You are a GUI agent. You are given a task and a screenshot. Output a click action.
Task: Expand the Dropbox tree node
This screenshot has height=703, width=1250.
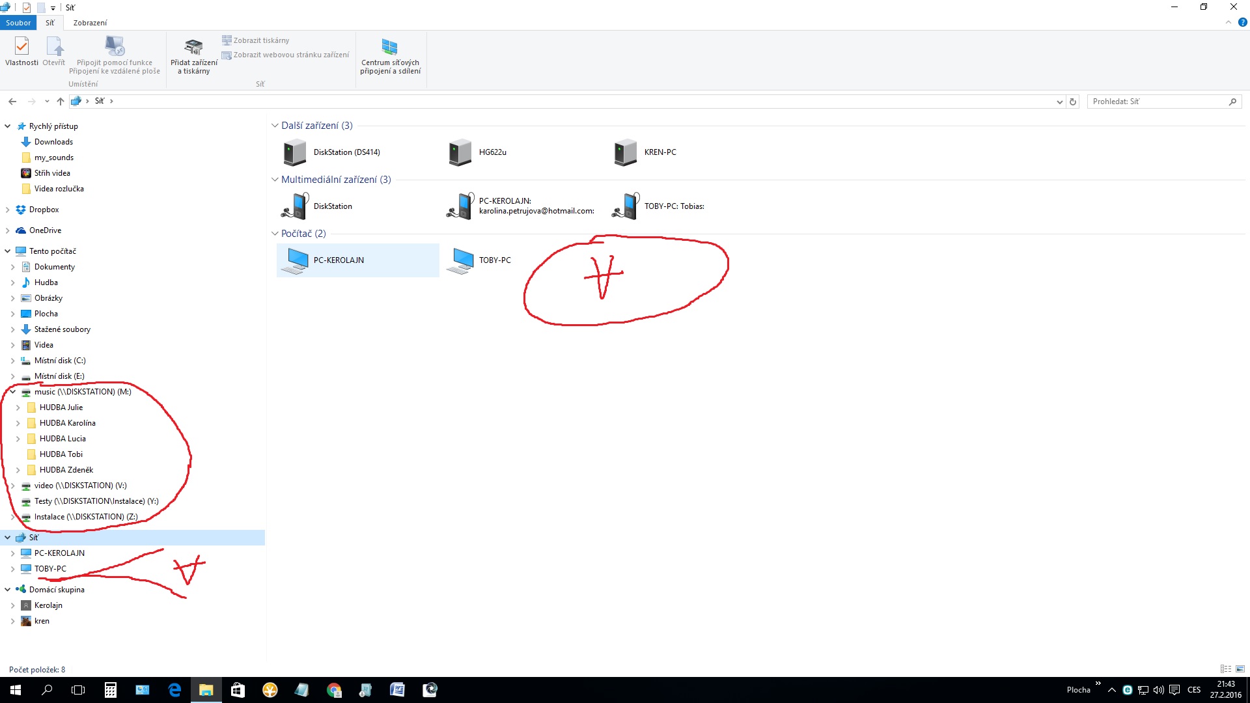[x=7, y=210]
